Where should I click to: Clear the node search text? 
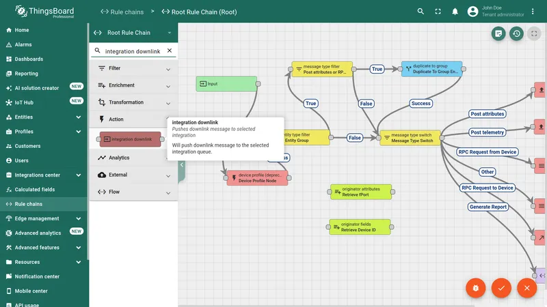(x=170, y=50)
